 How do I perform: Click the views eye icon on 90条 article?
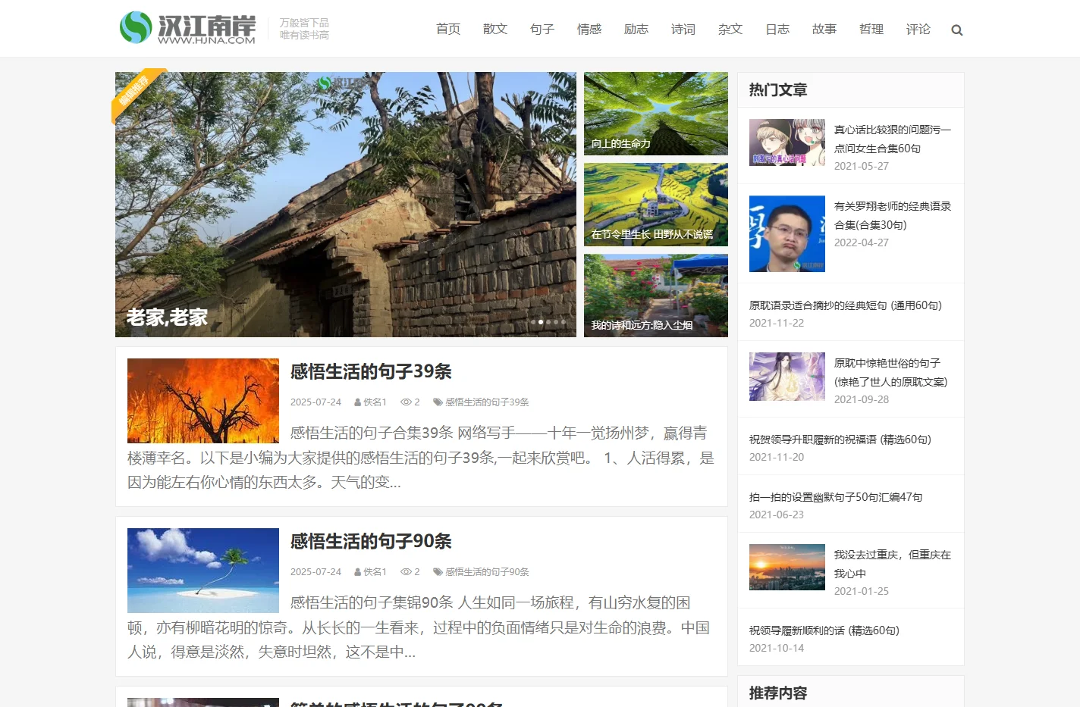coord(406,572)
